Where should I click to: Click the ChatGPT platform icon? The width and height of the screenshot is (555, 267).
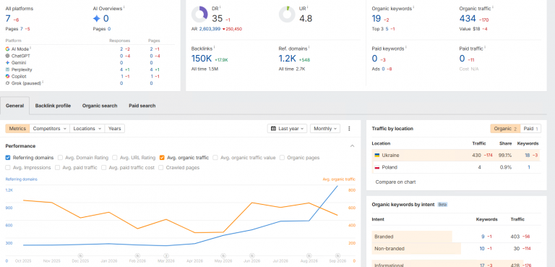[7, 56]
